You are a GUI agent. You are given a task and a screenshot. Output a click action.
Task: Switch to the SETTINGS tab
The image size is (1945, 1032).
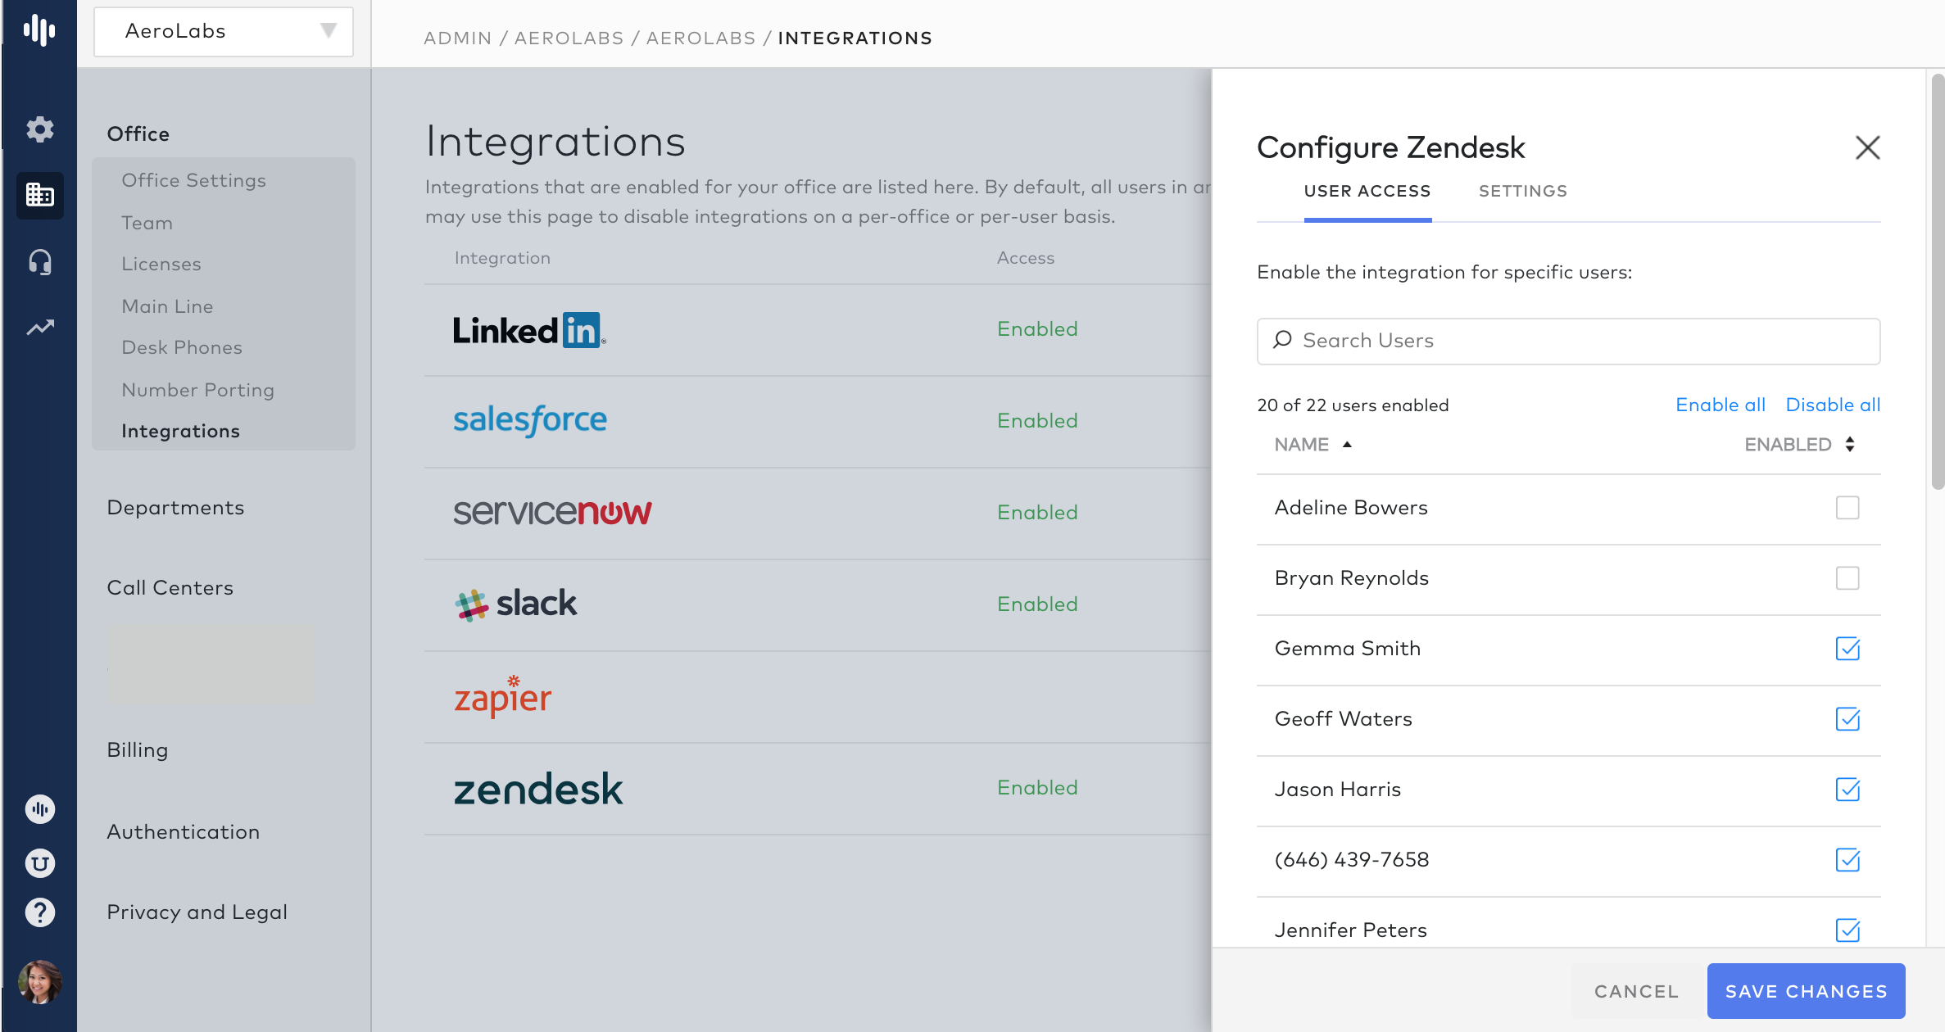tap(1523, 192)
